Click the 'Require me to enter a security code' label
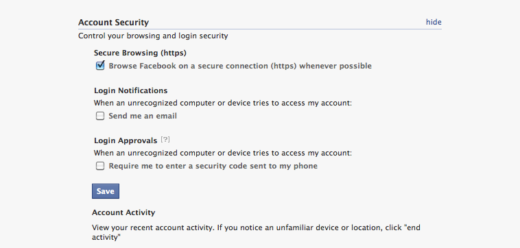This screenshot has width=520, height=248. pyautogui.click(x=213, y=166)
